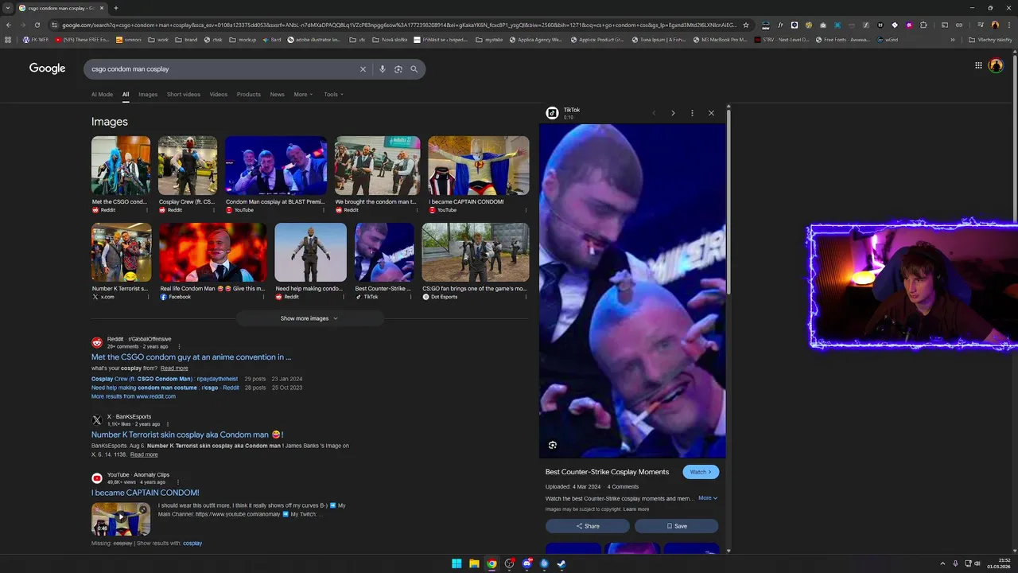The height and width of the screenshot is (573, 1018).
Task: Open options for Reddit GlobalOffensive result
Action: point(179,346)
